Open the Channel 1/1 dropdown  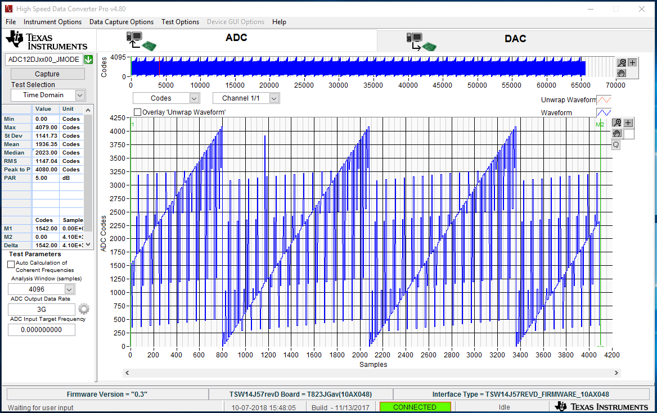(x=274, y=98)
